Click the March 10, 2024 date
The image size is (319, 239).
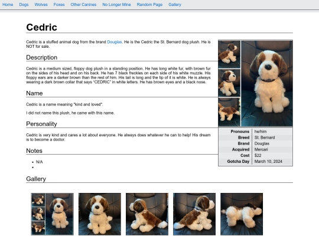tap(268, 161)
